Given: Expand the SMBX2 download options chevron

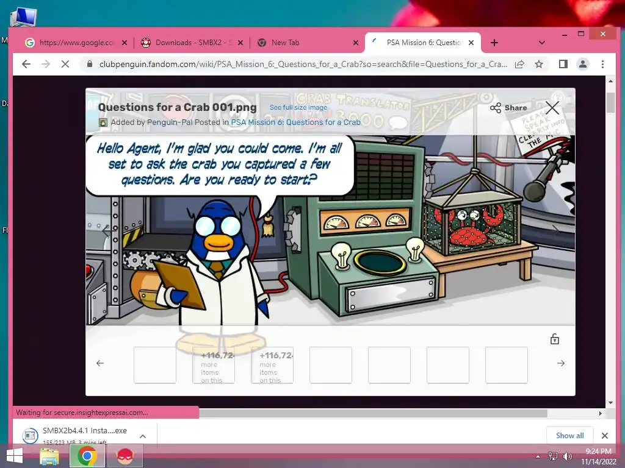Looking at the screenshot, I should point(143,436).
